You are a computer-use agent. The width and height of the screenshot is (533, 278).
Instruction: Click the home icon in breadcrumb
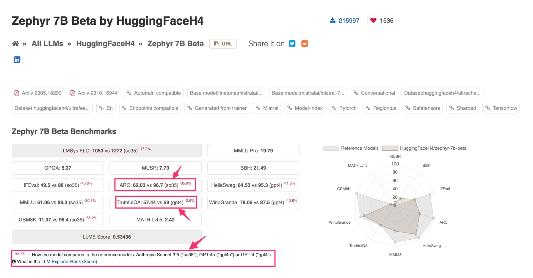(x=15, y=44)
